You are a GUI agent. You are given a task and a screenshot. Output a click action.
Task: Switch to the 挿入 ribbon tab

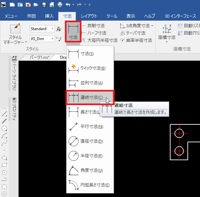[x=49, y=16]
